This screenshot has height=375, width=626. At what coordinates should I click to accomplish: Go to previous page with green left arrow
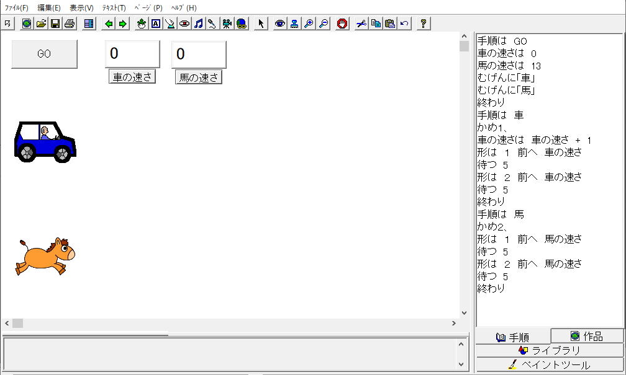(x=109, y=24)
